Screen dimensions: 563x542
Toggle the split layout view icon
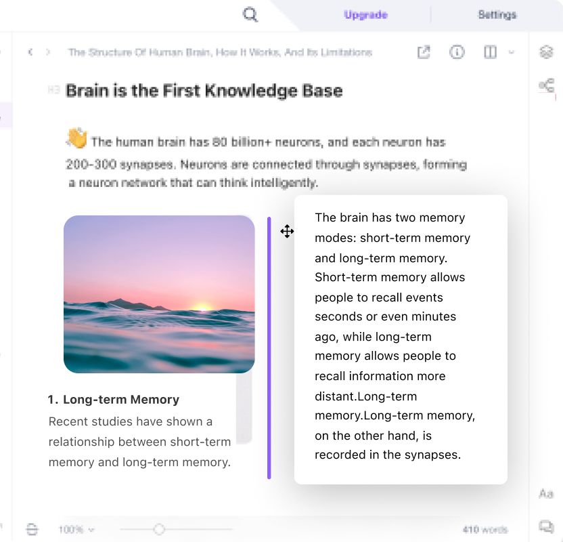pos(490,52)
